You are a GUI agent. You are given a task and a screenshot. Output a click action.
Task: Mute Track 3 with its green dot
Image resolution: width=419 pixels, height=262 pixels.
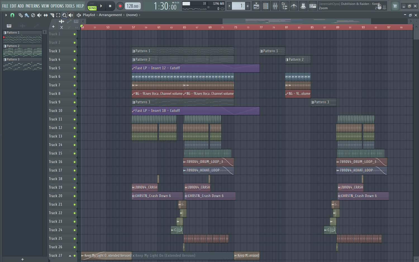click(x=75, y=51)
